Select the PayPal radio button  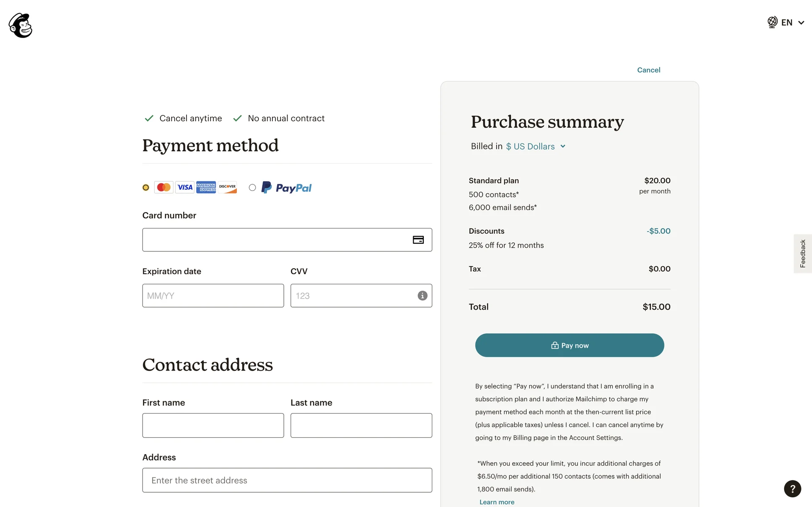pyautogui.click(x=252, y=188)
